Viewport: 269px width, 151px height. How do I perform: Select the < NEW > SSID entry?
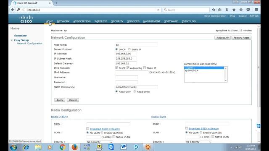click(x=204, y=68)
